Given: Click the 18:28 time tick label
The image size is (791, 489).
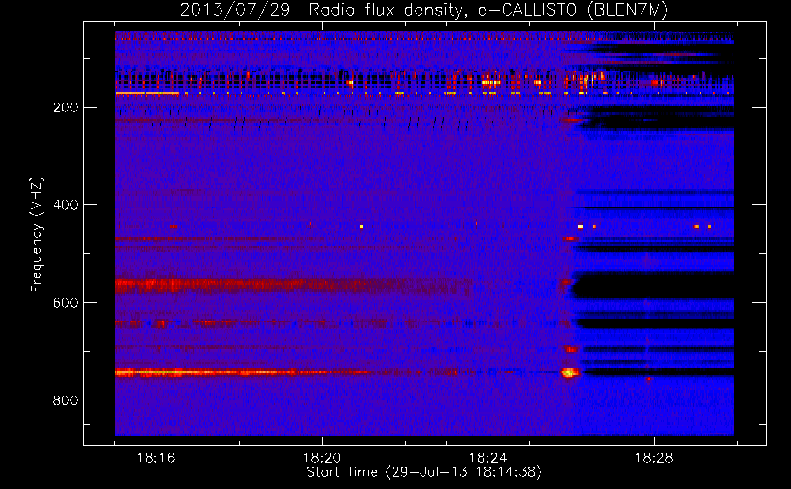Looking at the screenshot, I should click(x=654, y=458).
